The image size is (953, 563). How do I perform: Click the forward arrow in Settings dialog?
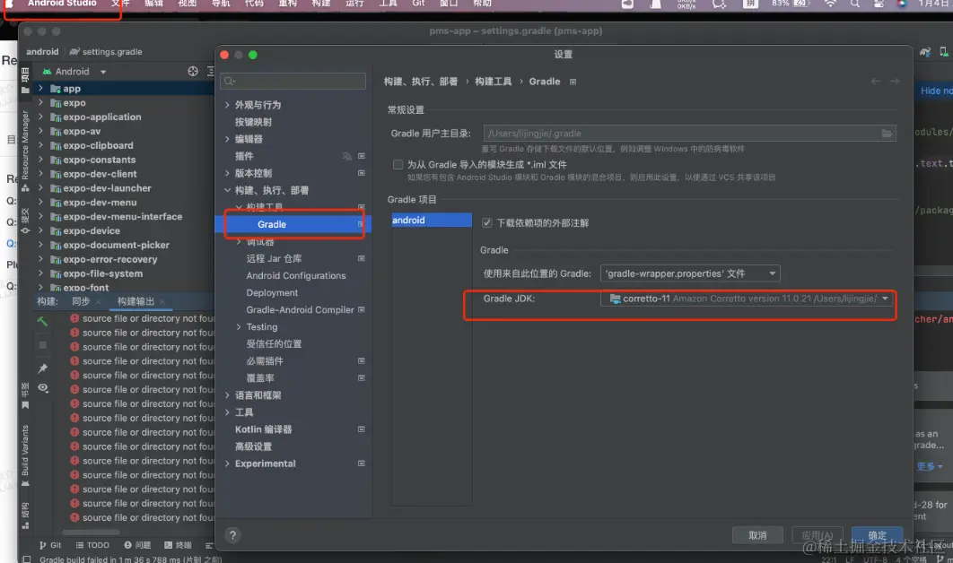(895, 81)
